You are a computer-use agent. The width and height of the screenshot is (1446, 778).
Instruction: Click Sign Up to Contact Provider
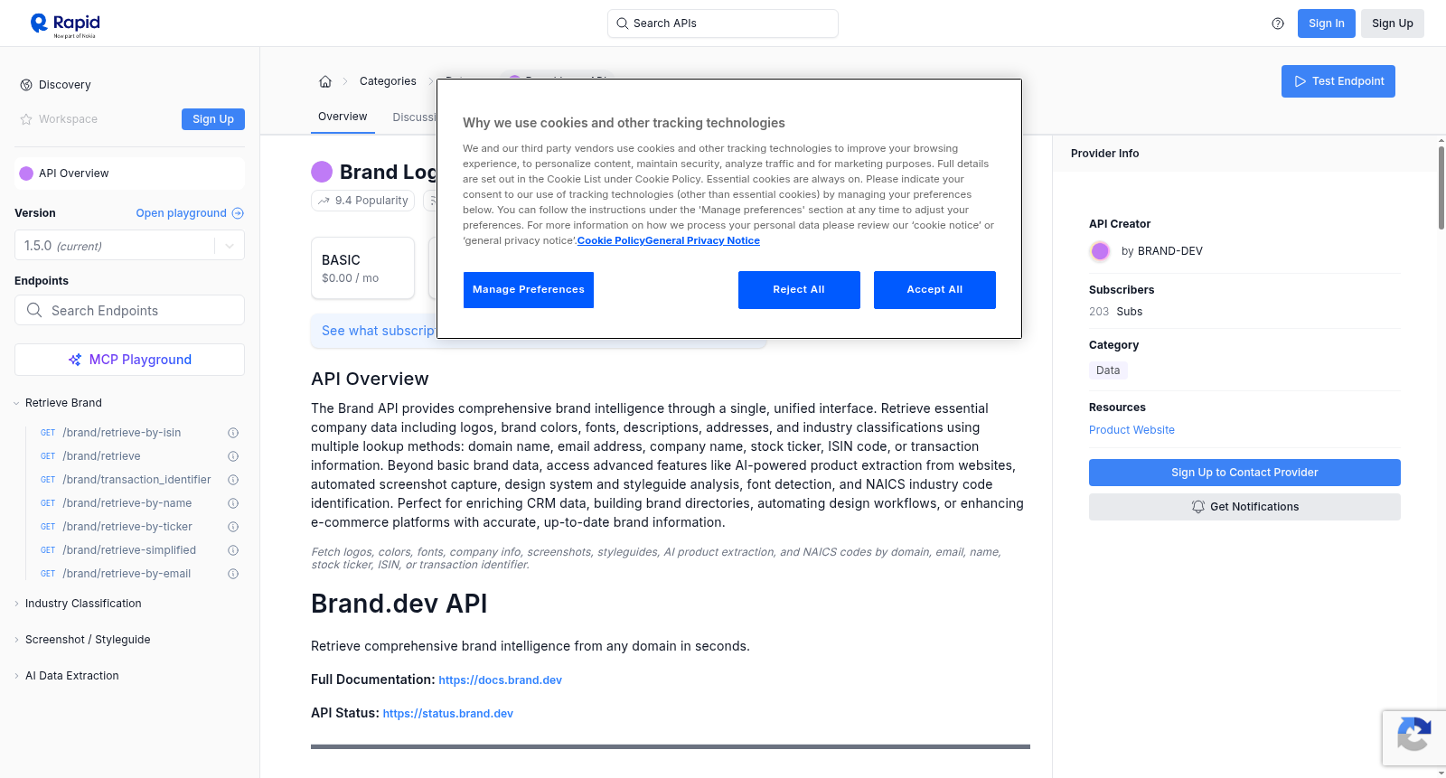(1244, 473)
